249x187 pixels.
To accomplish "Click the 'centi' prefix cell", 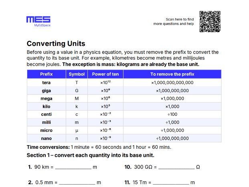I will pyautogui.click(x=47, y=114).
